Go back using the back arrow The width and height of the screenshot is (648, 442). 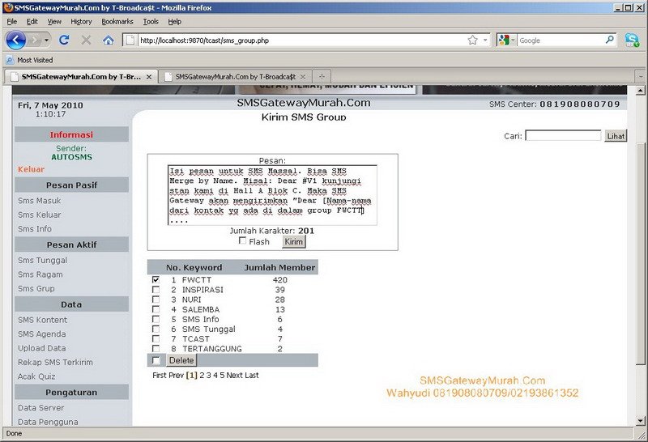pyautogui.click(x=15, y=40)
